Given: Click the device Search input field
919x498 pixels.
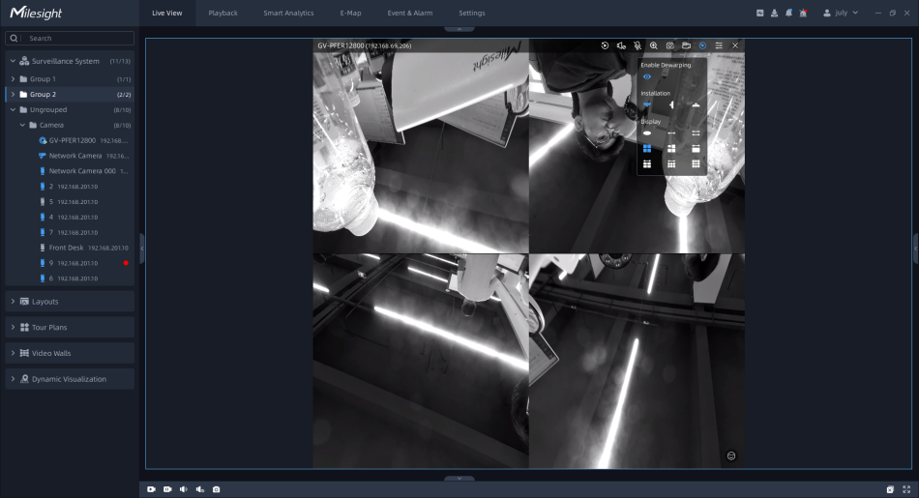Looking at the screenshot, I should (x=77, y=39).
